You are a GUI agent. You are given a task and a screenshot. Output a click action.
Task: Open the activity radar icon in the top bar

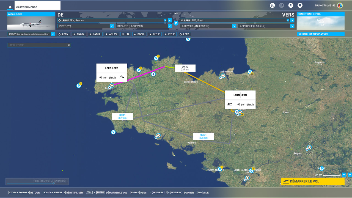coord(272,5)
